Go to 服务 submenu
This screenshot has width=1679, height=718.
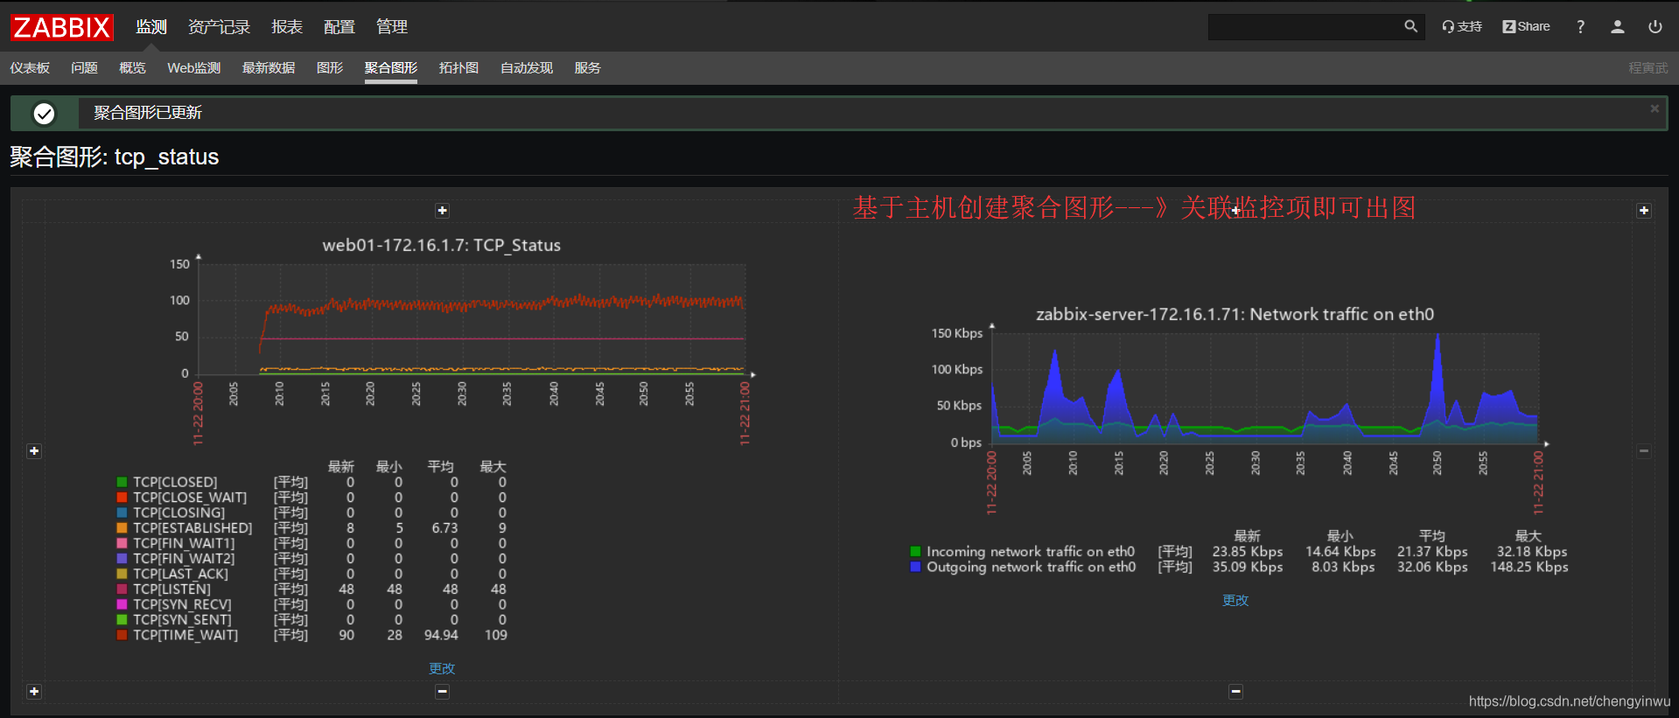[588, 67]
